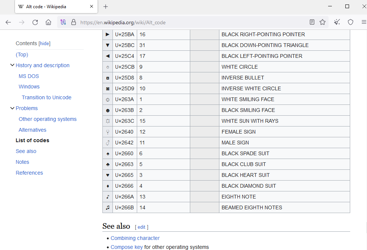The width and height of the screenshot is (367, 250).
Task: Click the BLACK RIGHT-POINTING POINTER name cell
Action: point(284,35)
